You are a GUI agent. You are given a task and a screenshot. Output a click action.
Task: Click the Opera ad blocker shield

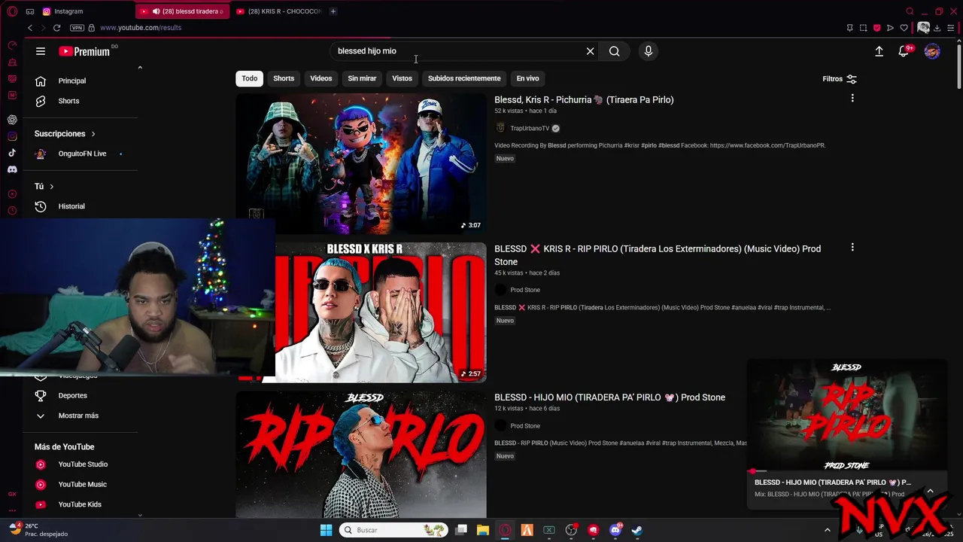[876, 28]
